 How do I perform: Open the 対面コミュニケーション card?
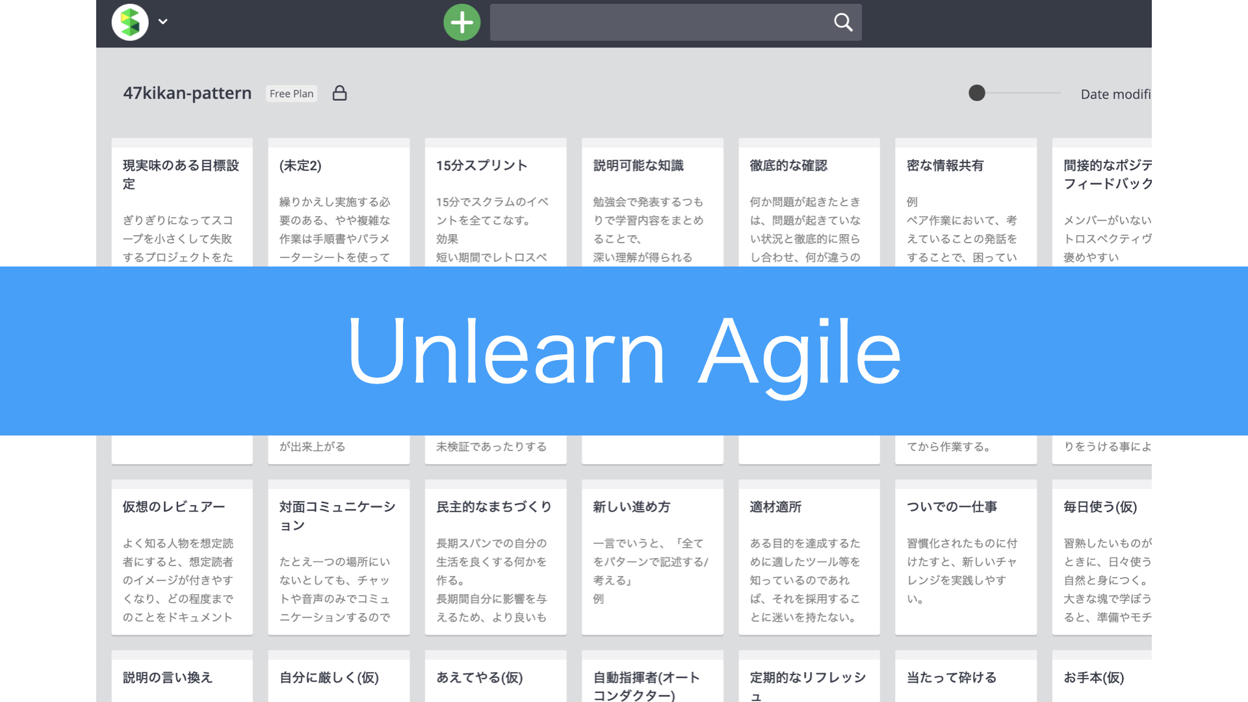339,557
